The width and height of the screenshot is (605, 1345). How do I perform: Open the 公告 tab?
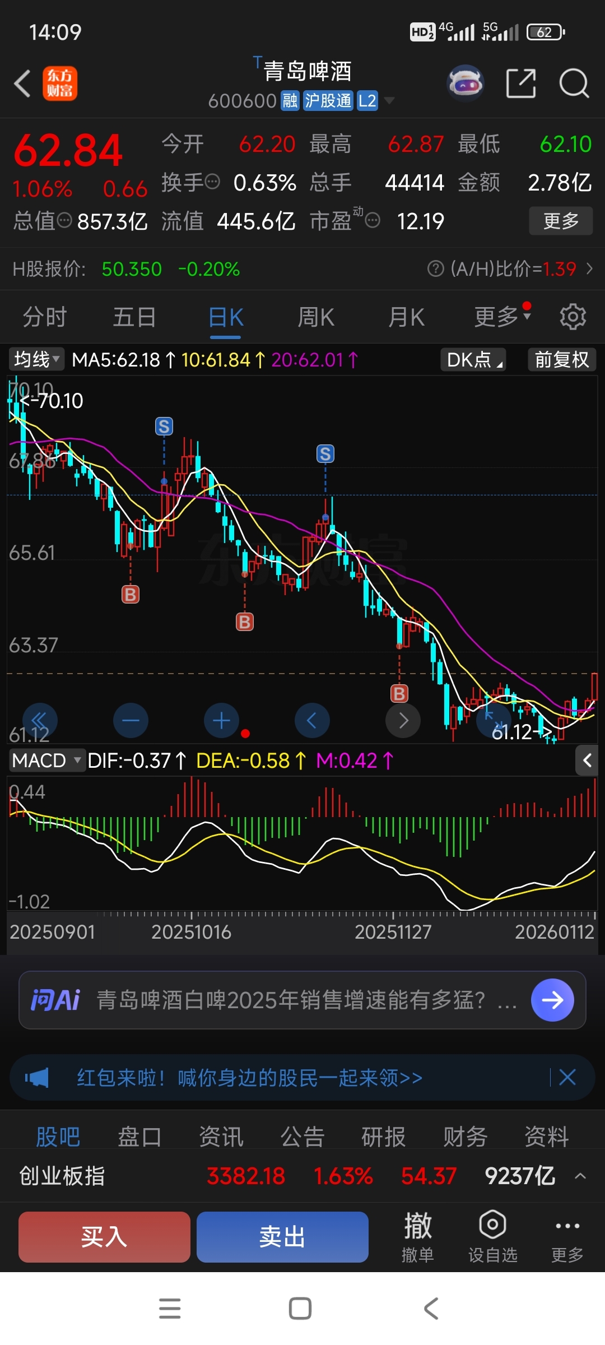tap(302, 1137)
